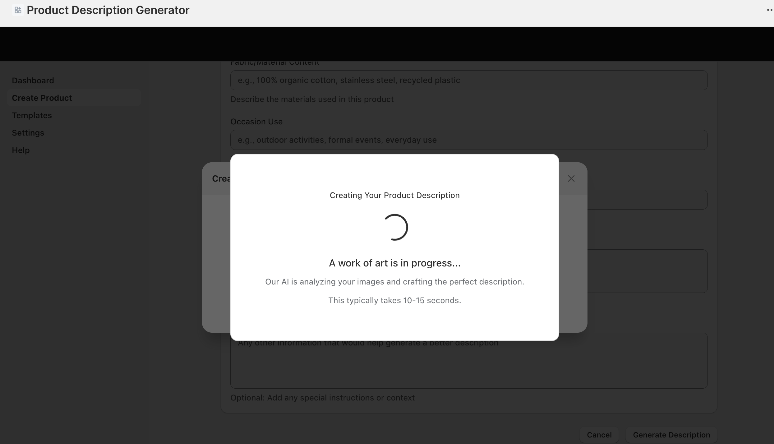Close the Create dialog with the X icon

(x=571, y=178)
